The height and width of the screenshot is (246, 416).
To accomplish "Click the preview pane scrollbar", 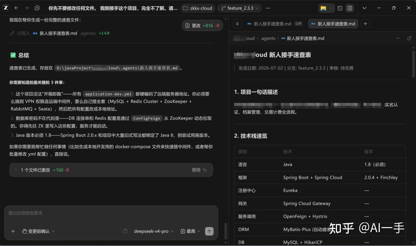I will pyautogui.click(x=413, y=64).
